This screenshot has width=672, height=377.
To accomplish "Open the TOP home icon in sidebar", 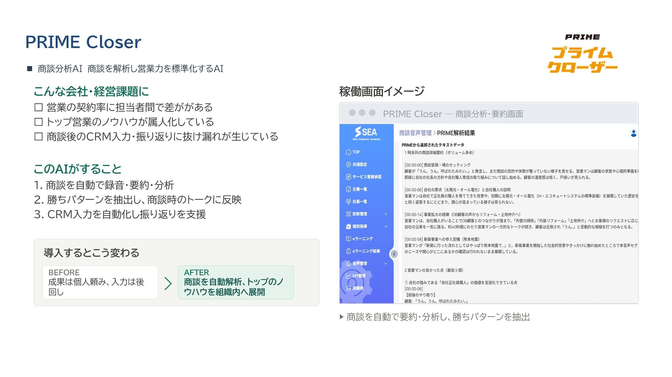I will pyautogui.click(x=348, y=152).
